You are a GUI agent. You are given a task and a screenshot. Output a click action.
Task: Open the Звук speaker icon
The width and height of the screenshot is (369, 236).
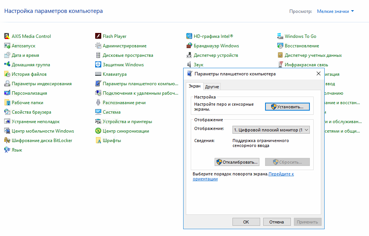click(189, 65)
